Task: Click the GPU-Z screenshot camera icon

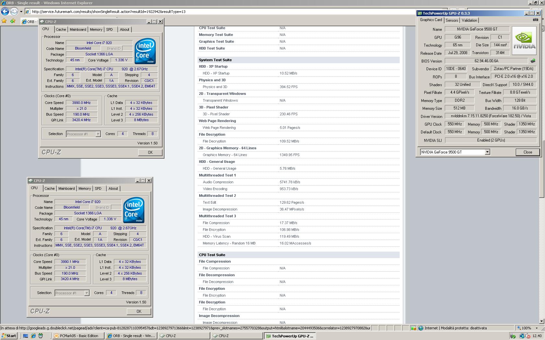Action: click(x=535, y=20)
